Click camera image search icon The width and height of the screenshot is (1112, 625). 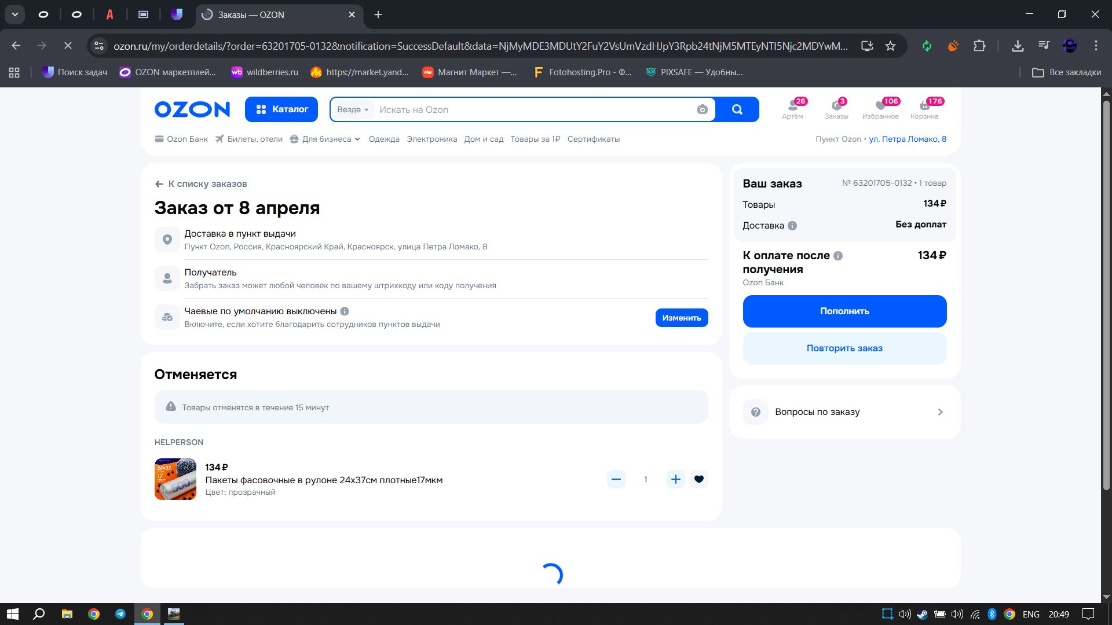click(x=702, y=109)
